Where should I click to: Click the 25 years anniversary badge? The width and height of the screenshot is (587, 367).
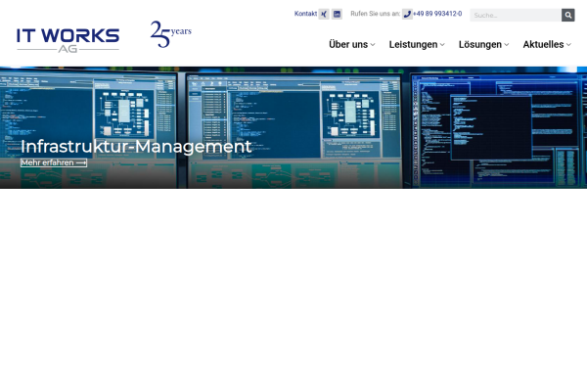(x=170, y=34)
